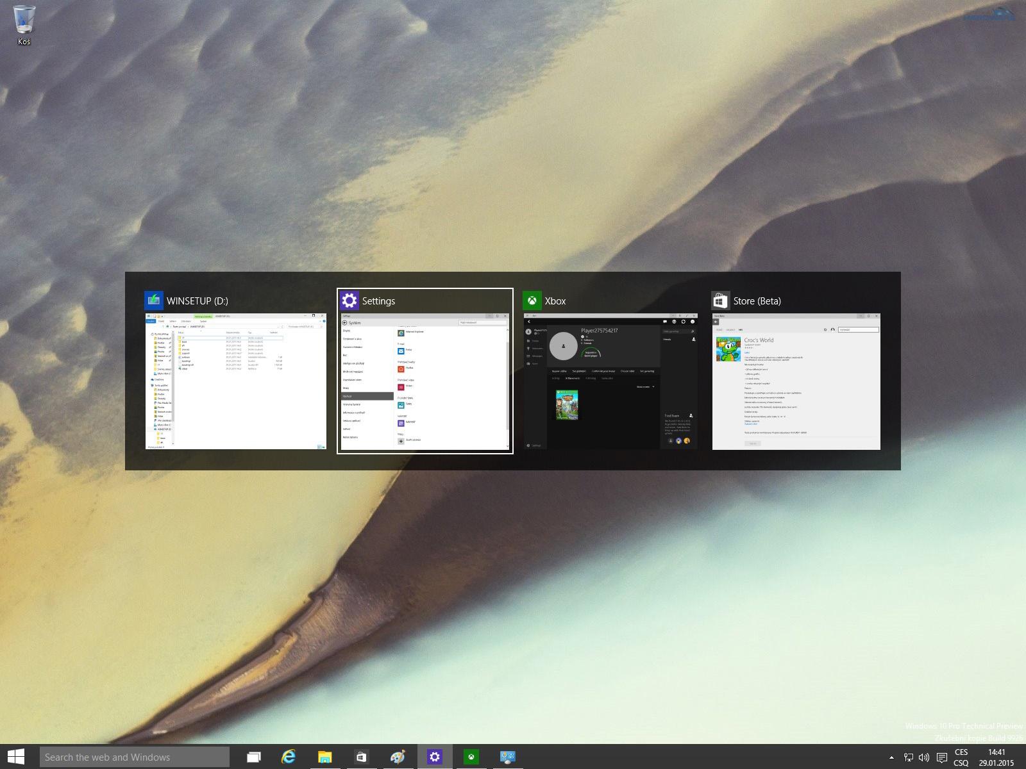Switch to the WINSETUP (D:) window thumbnail
The image size is (1026, 769).
[235, 381]
